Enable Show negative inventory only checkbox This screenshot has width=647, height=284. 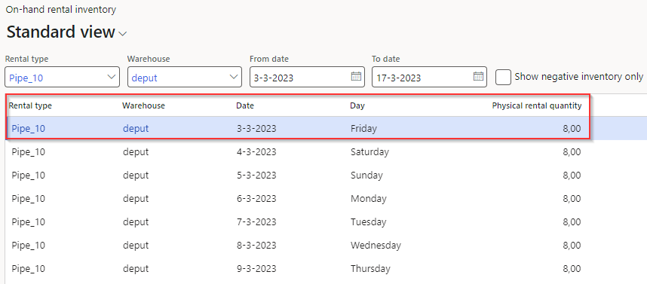coord(503,77)
